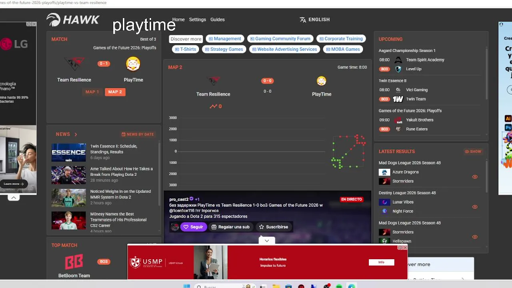Click the Vici Gaming team logo
The height and width of the screenshot is (288, 512).
tap(398, 90)
